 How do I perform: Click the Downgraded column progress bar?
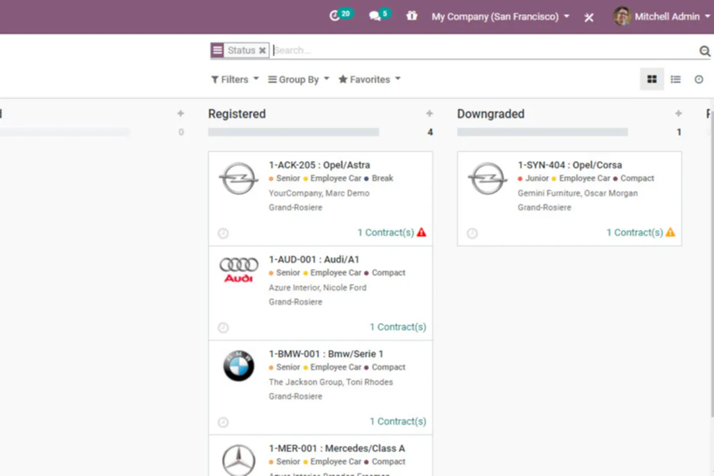click(x=542, y=132)
